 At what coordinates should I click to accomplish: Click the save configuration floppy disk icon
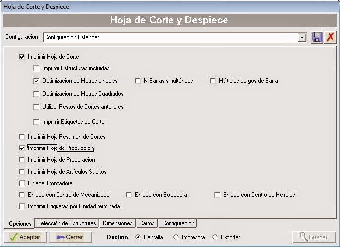(316, 37)
